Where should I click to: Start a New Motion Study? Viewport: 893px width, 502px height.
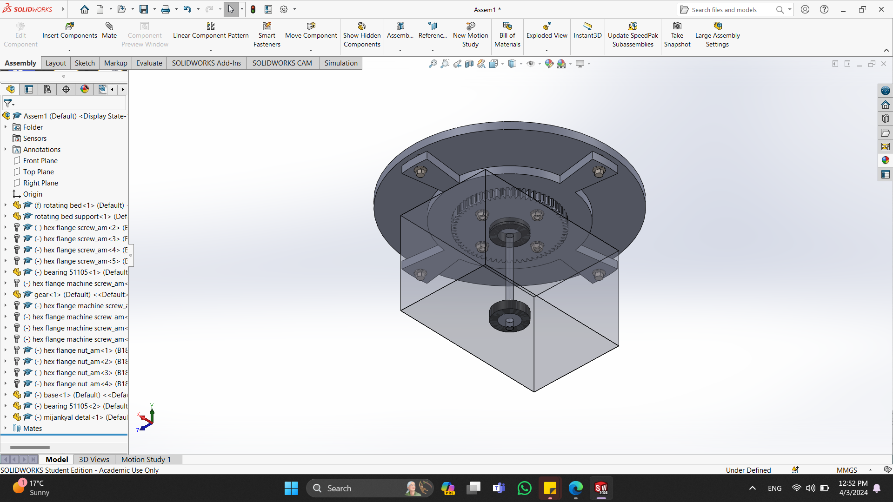[x=470, y=35]
